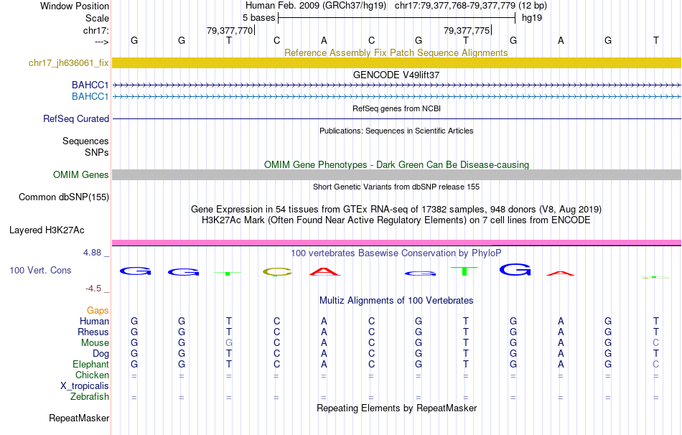Open the light blue BAHCC1 gene label
682x435 pixels.
coord(90,96)
